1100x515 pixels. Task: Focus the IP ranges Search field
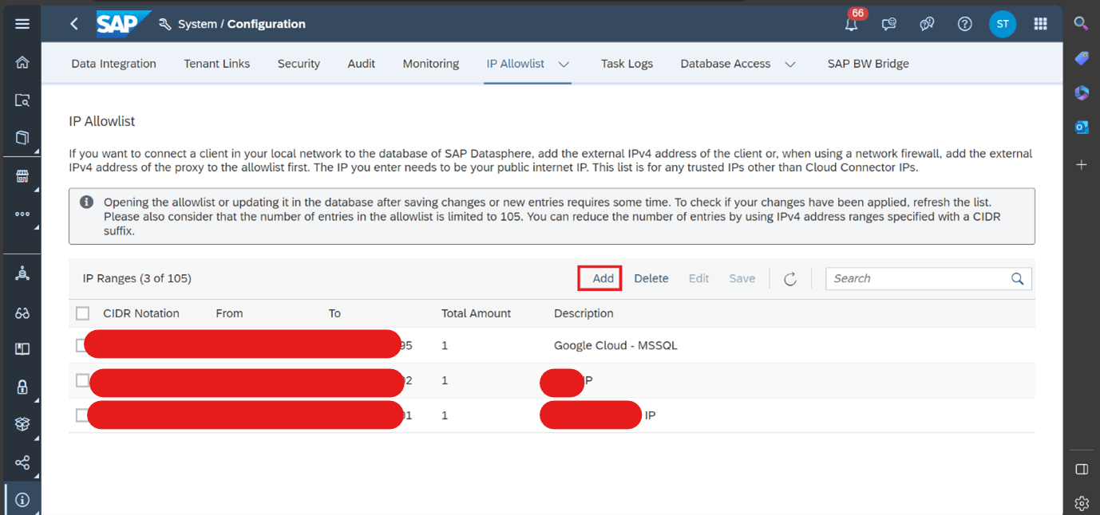point(916,278)
